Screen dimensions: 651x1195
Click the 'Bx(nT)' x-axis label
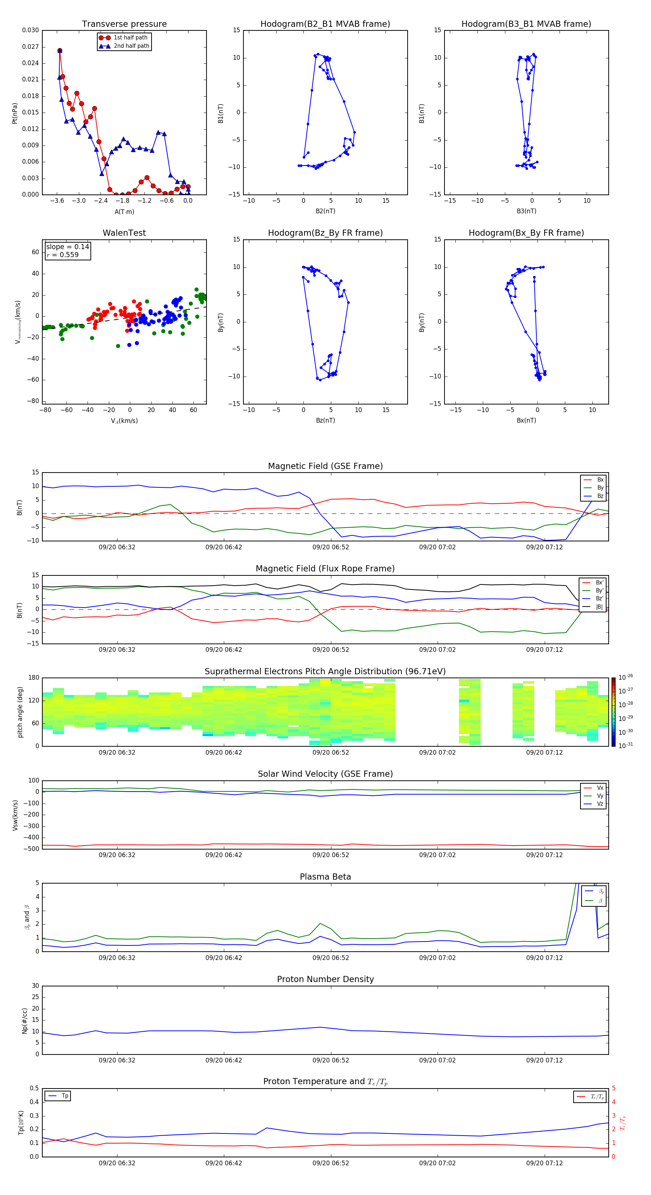526,420
